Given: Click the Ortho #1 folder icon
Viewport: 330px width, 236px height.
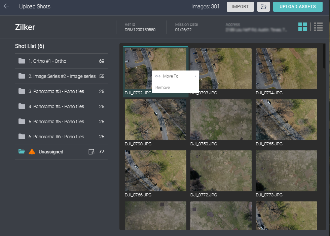Looking at the screenshot, I should [x=22, y=61].
